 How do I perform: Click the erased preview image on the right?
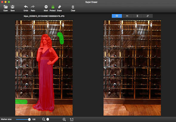[x=132, y=68]
